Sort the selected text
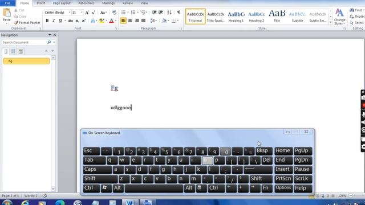The image size is (365, 205). click(169, 13)
